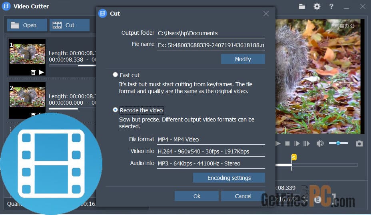This screenshot has height=215, width=371.
Task: Open help with the question mark icon
Action: coord(331,6)
